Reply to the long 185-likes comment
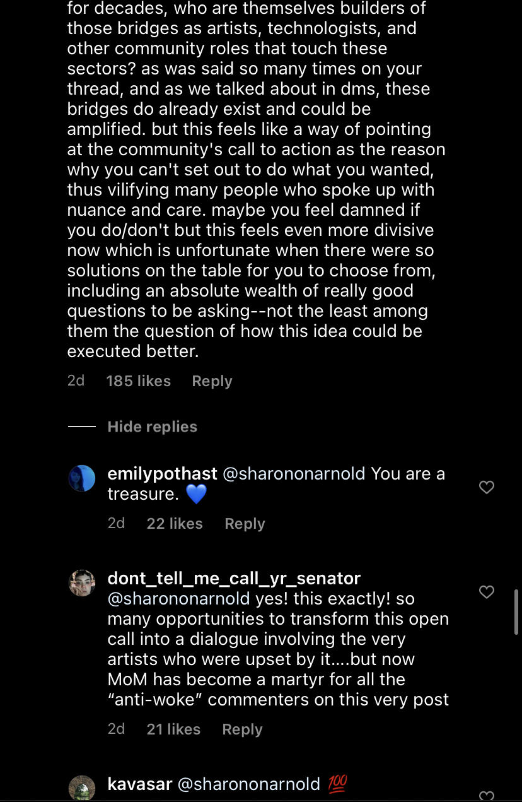 (212, 381)
